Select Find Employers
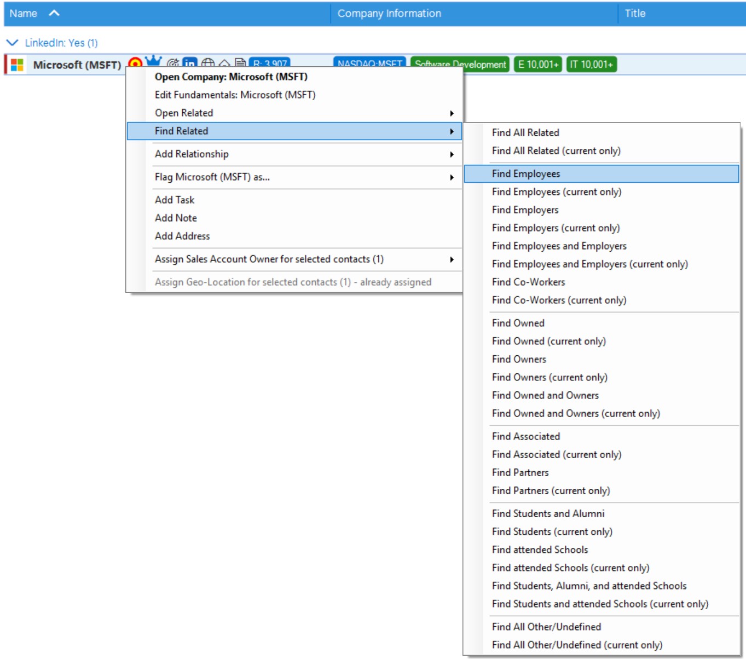746x659 pixels. coord(602,210)
